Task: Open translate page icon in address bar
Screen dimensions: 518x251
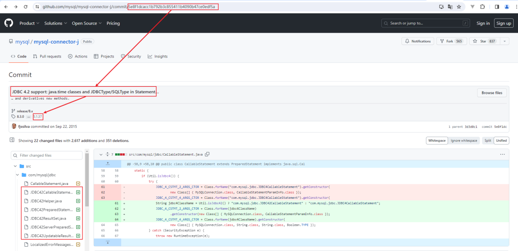Action: (x=450, y=7)
